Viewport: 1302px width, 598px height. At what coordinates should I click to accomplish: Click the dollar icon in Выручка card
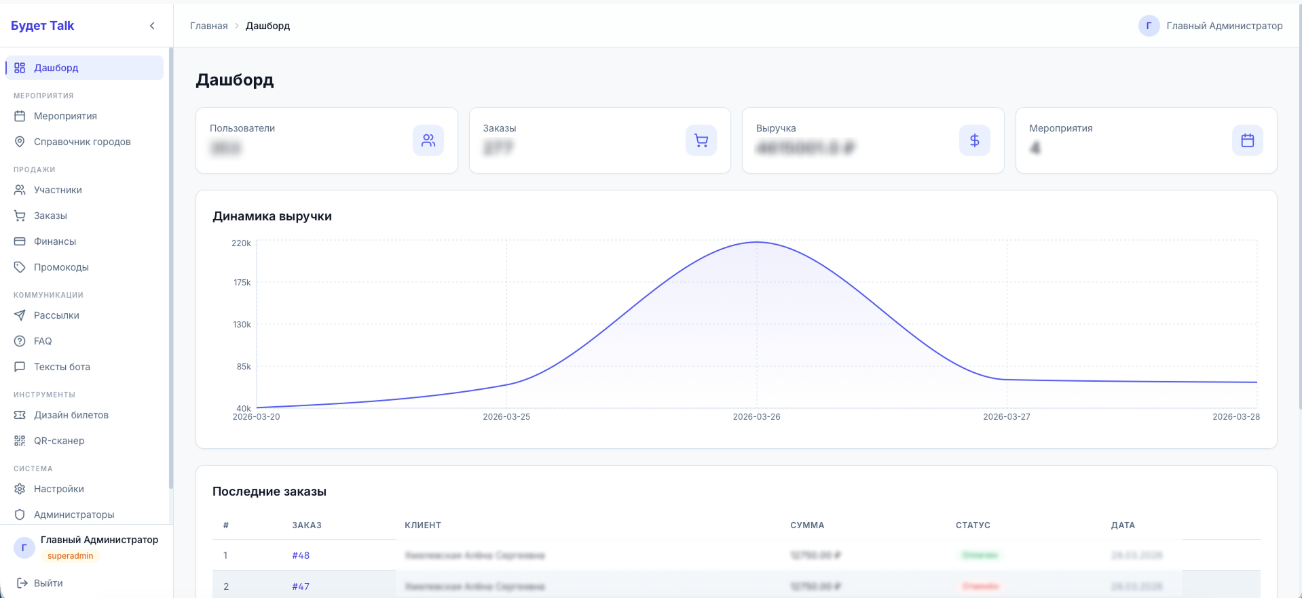click(974, 140)
